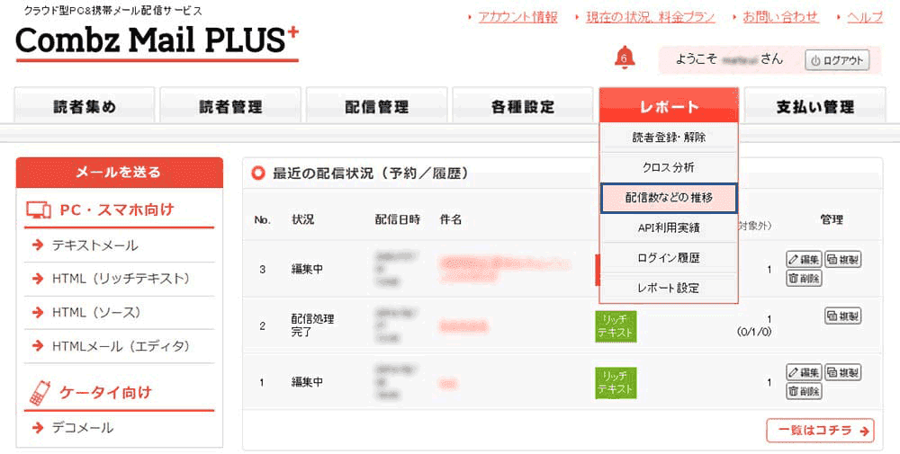The width and height of the screenshot is (900, 454).
Task: Click the 複製 button in row No. 3
Action: tap(842, 259)
